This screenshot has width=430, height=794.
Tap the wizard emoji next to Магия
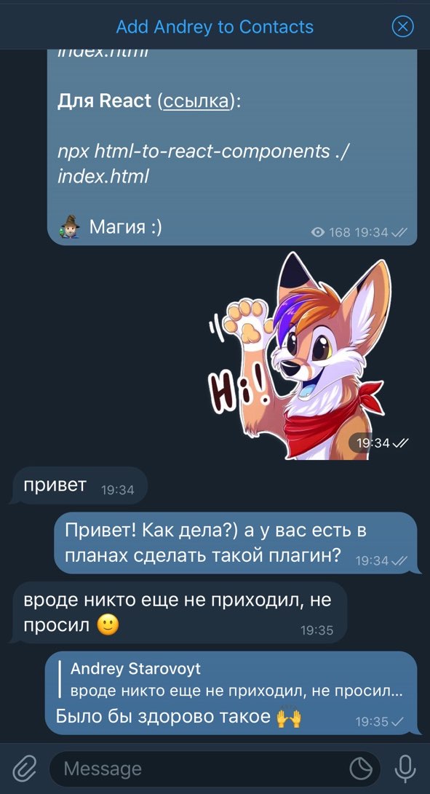pyautogui.click(x=70, y=226)
